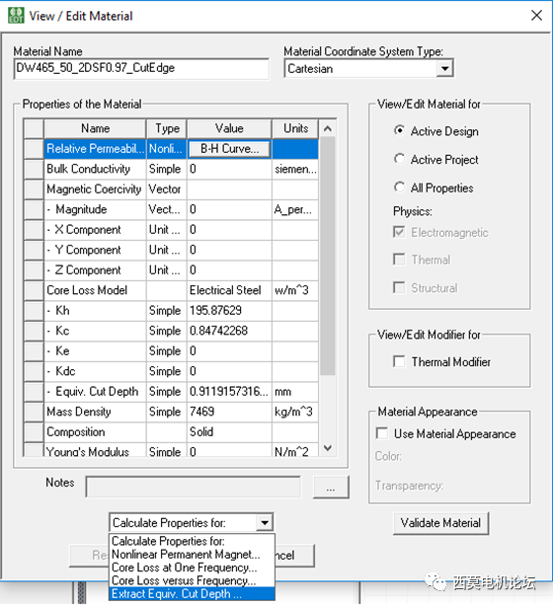
Task: Click the Ke row name cell
Action: pos(95,350)
